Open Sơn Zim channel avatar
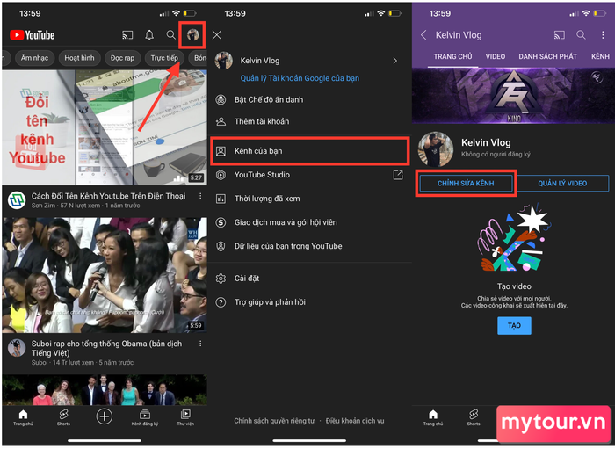Image resolution: width=615 pixels, height=449 pixels. pos(17,200)
